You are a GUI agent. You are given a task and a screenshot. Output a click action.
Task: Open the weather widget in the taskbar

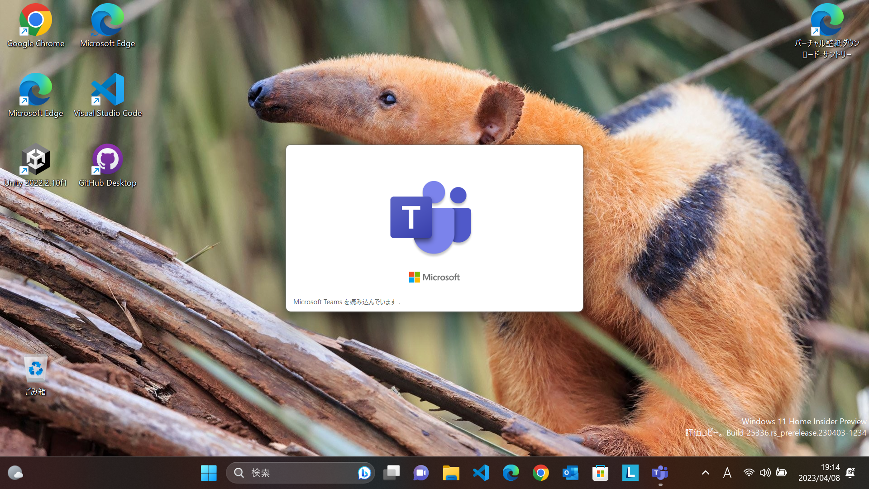(15, 473)
